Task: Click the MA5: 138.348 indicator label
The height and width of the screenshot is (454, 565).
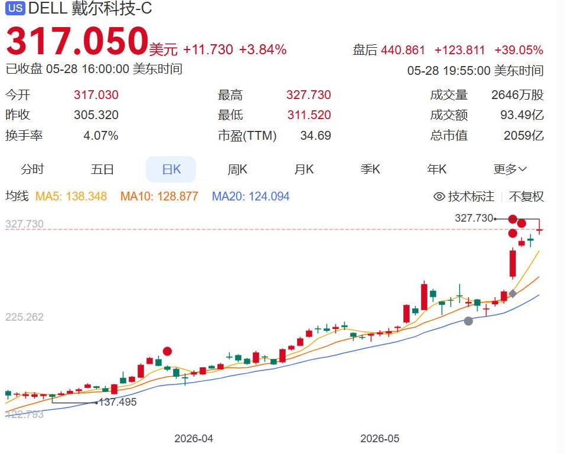Action: [71, 196]
